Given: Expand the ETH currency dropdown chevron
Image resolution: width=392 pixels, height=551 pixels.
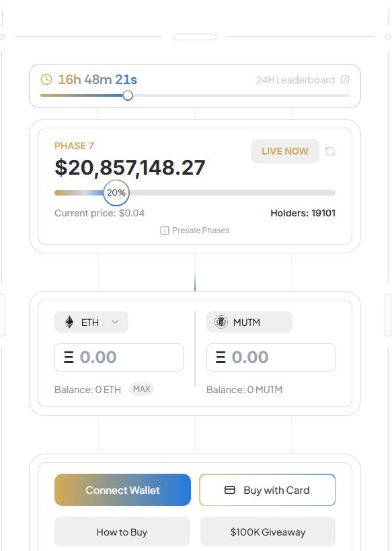Looking at the screenshot, I should (x=115, y=322).
